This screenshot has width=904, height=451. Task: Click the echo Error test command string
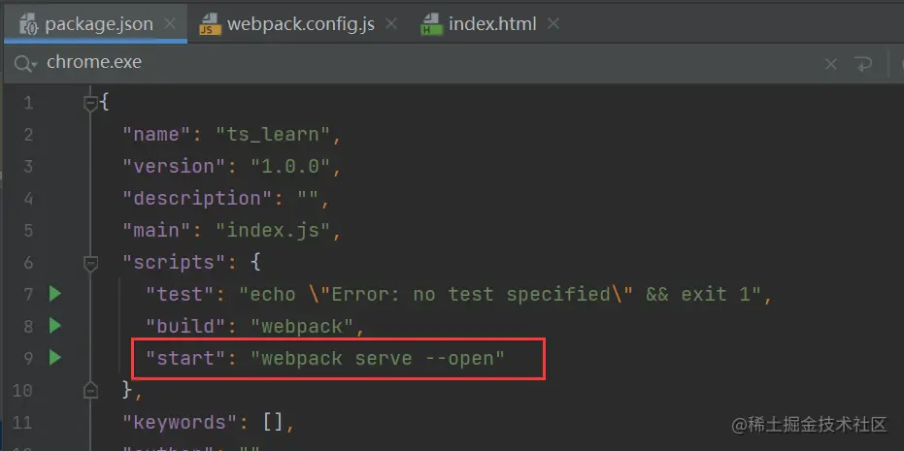(x=500, y=294)
